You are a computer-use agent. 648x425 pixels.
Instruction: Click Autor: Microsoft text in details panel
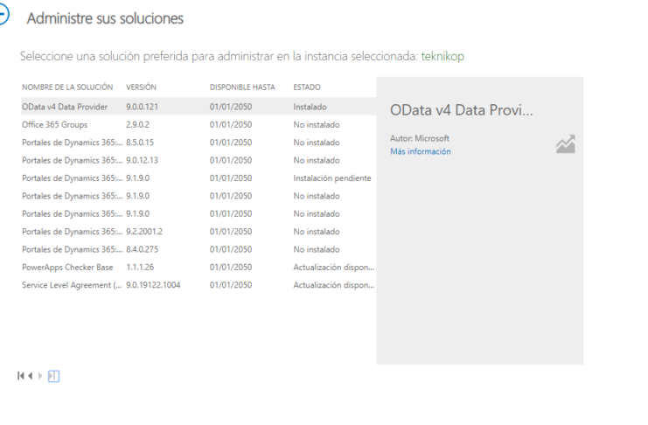tap(420, 138)
